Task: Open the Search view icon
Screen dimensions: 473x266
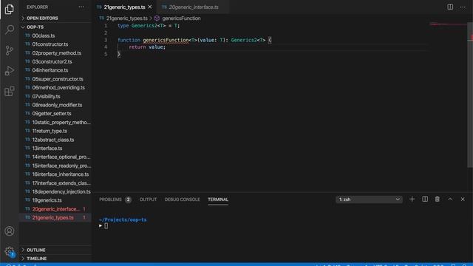Action: click(10, 30)
